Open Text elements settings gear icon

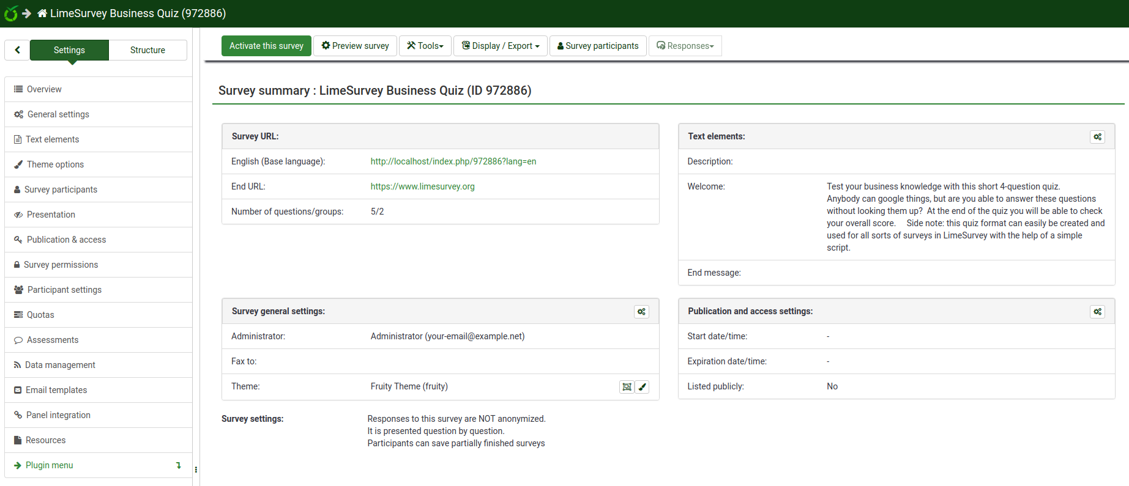(x=1097, y=137)
